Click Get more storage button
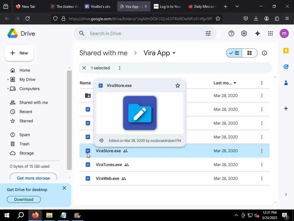The image size is (294, 221). [33, 177]
